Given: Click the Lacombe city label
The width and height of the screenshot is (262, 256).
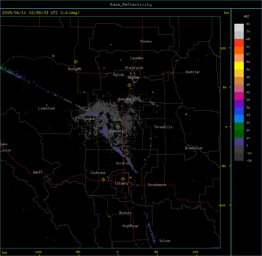Looking at the screenshot, I should click(x=137, y=58).
